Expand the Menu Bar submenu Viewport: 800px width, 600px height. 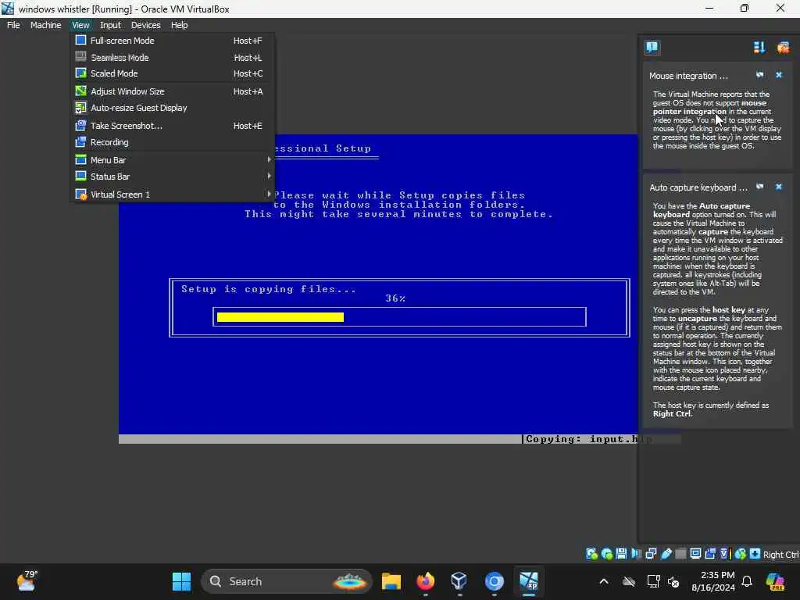(173, 159)
